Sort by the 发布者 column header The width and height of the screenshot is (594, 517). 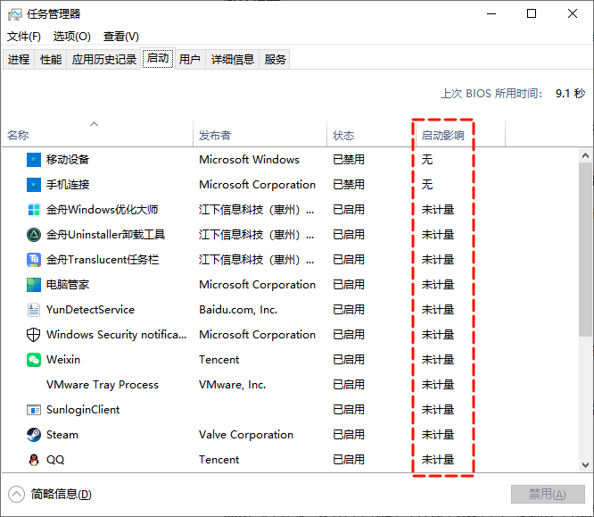click(260, 133)
